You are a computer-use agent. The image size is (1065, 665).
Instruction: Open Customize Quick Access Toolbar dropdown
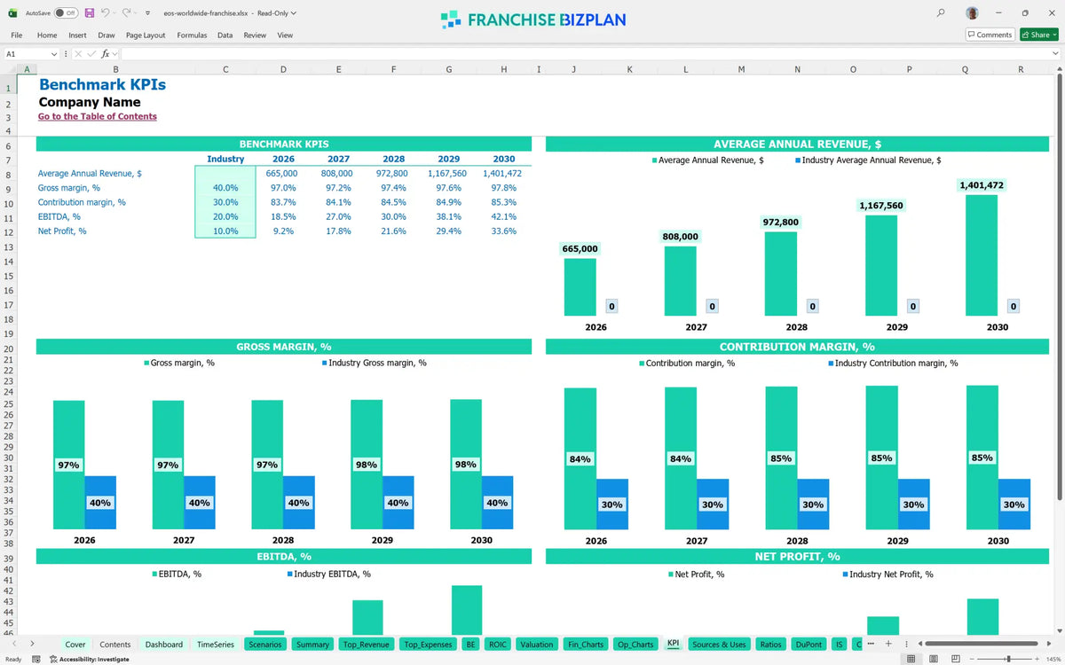pyautogui.click(x=147, y=13)
